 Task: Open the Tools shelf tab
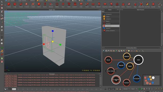coord(81,1)
